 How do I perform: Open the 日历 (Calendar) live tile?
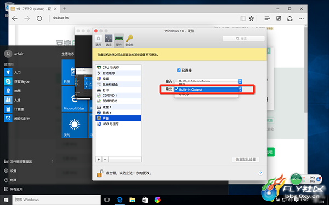[x=68, y=72]
